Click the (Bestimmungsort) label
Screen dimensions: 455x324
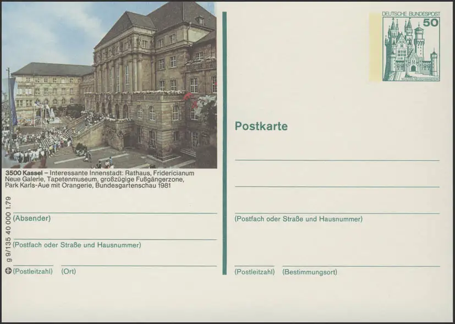tap(309, 272)
